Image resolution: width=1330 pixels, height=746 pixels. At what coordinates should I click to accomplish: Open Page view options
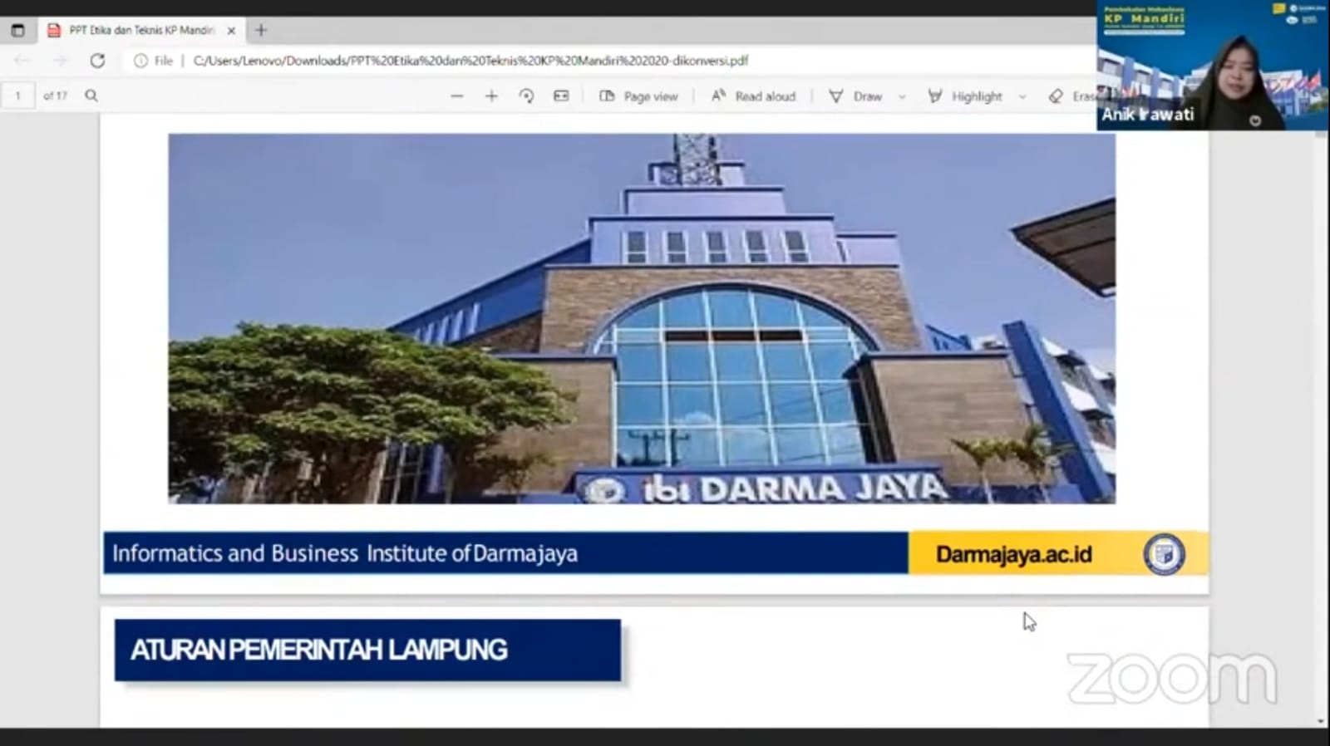click(x=638, y=96)
